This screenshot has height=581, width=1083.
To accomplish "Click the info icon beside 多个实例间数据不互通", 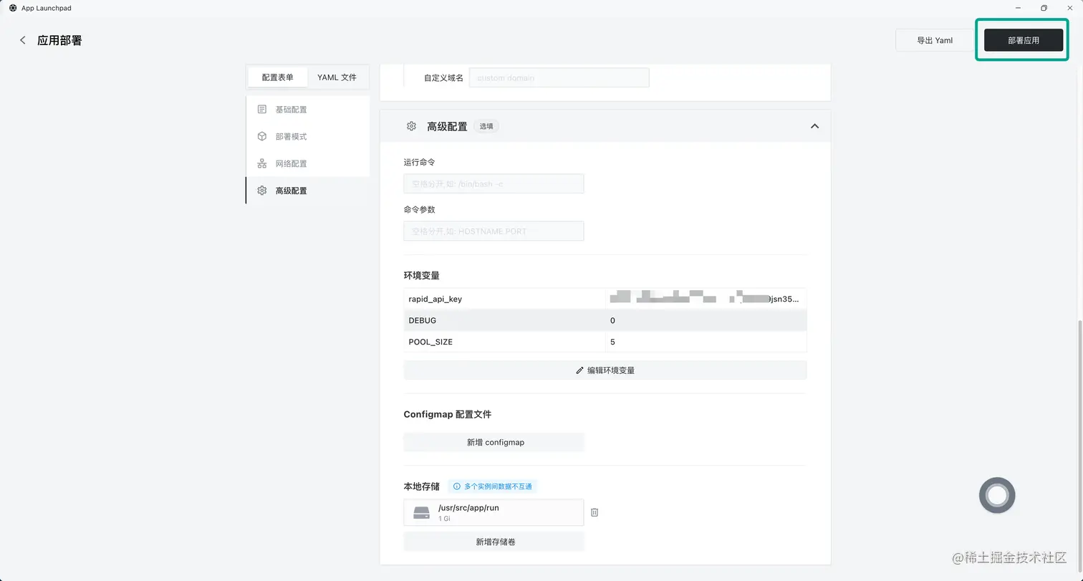I will click(457, 486).
